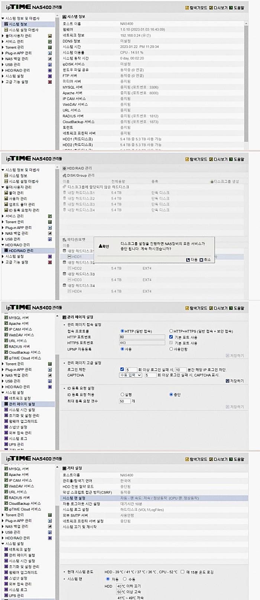Click the 디스크그룹 생성 button
The height and width of the screenshot is (600, 260).
click(x=224, y=182)
